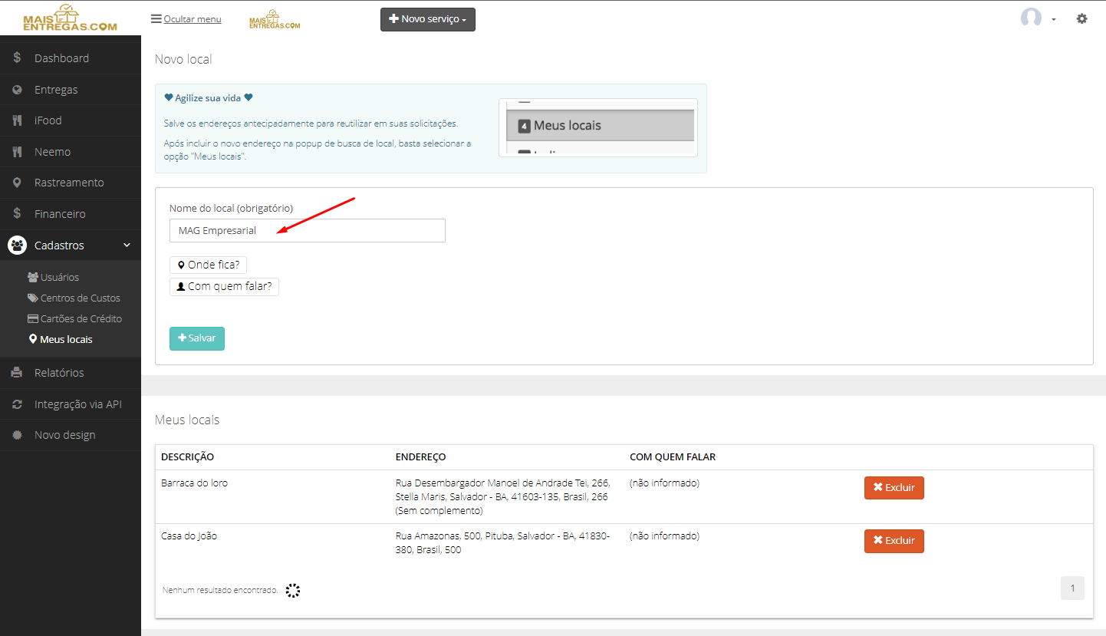The width and height of the screenshot is (1106, 636).
Task: Click page 1 pagination button
Action: 1072,588
